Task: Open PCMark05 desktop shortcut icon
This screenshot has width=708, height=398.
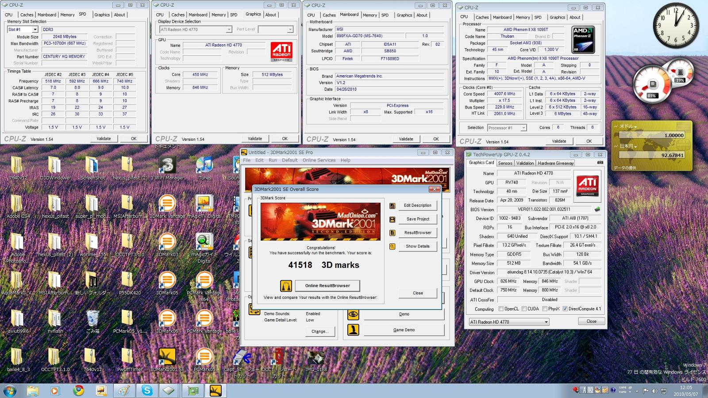Action: (x=204, y=359)
